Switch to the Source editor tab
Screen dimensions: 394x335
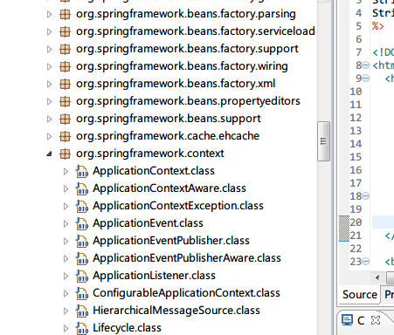click(x=360, y=295)
